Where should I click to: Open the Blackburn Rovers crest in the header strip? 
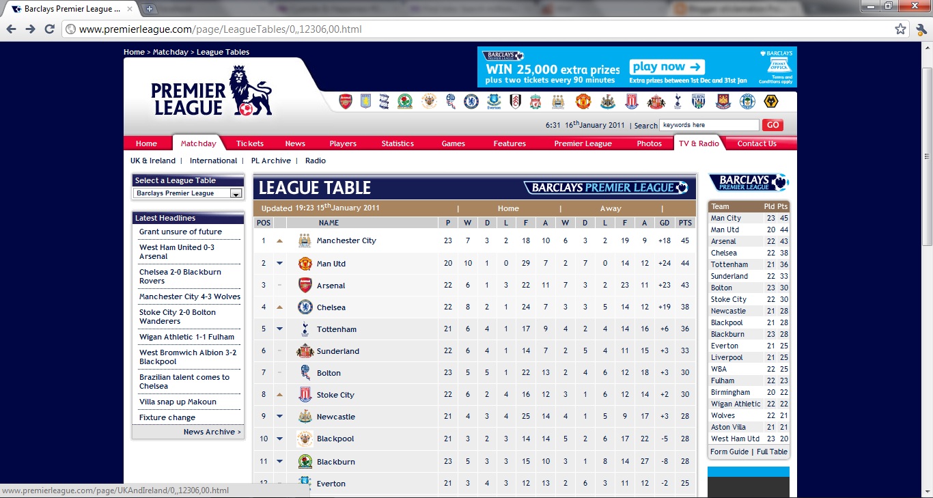click(x=406, y=102)
